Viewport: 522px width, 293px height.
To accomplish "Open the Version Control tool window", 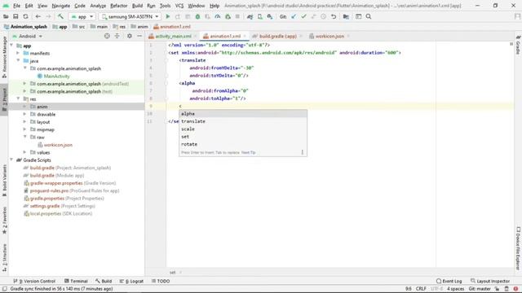I will (34, 281).
